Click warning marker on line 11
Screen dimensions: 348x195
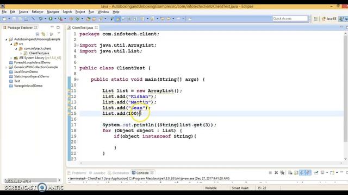69,91
